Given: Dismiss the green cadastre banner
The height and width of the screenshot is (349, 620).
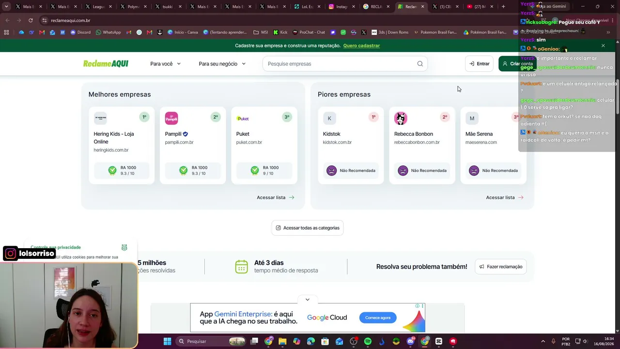Looking at the screenshot, I should (603, 46).
